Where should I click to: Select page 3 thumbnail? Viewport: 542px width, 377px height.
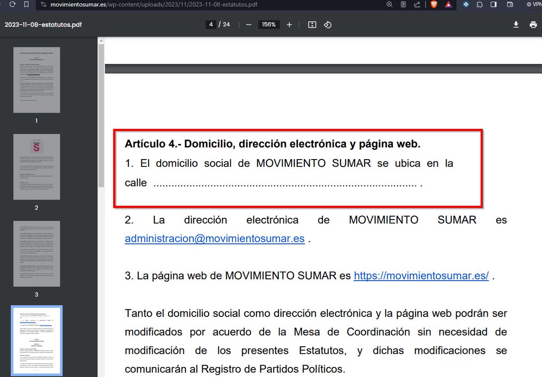[x=37, y=254]
